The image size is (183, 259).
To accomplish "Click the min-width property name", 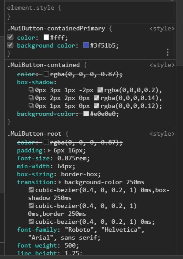I will [x=34, y=166].
